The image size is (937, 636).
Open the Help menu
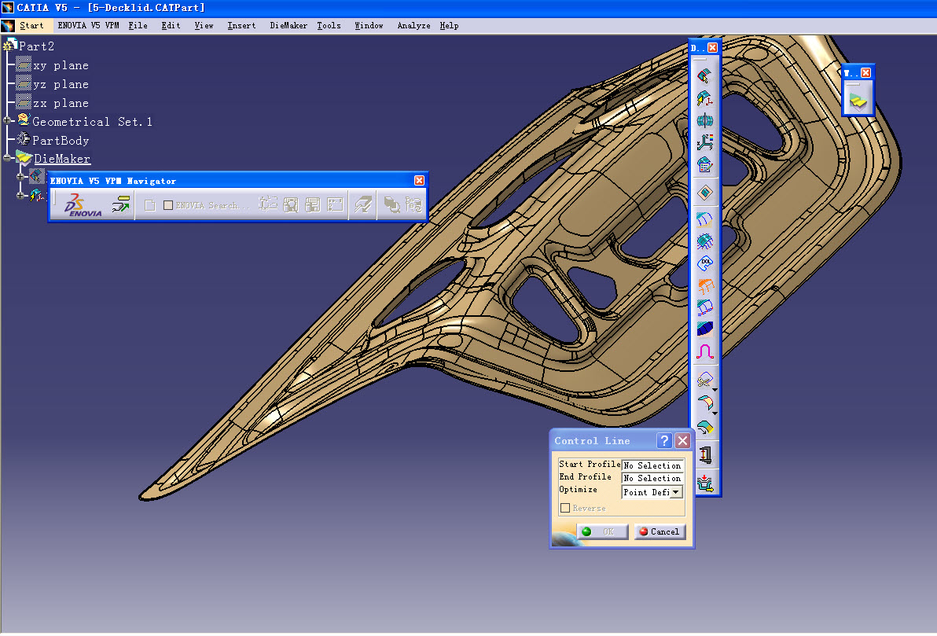(450, 26)
